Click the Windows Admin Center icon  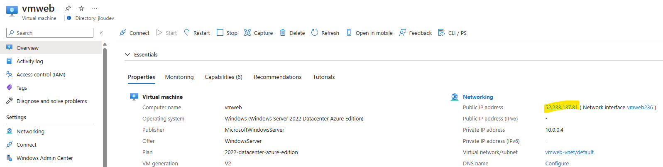click(9, 158)
